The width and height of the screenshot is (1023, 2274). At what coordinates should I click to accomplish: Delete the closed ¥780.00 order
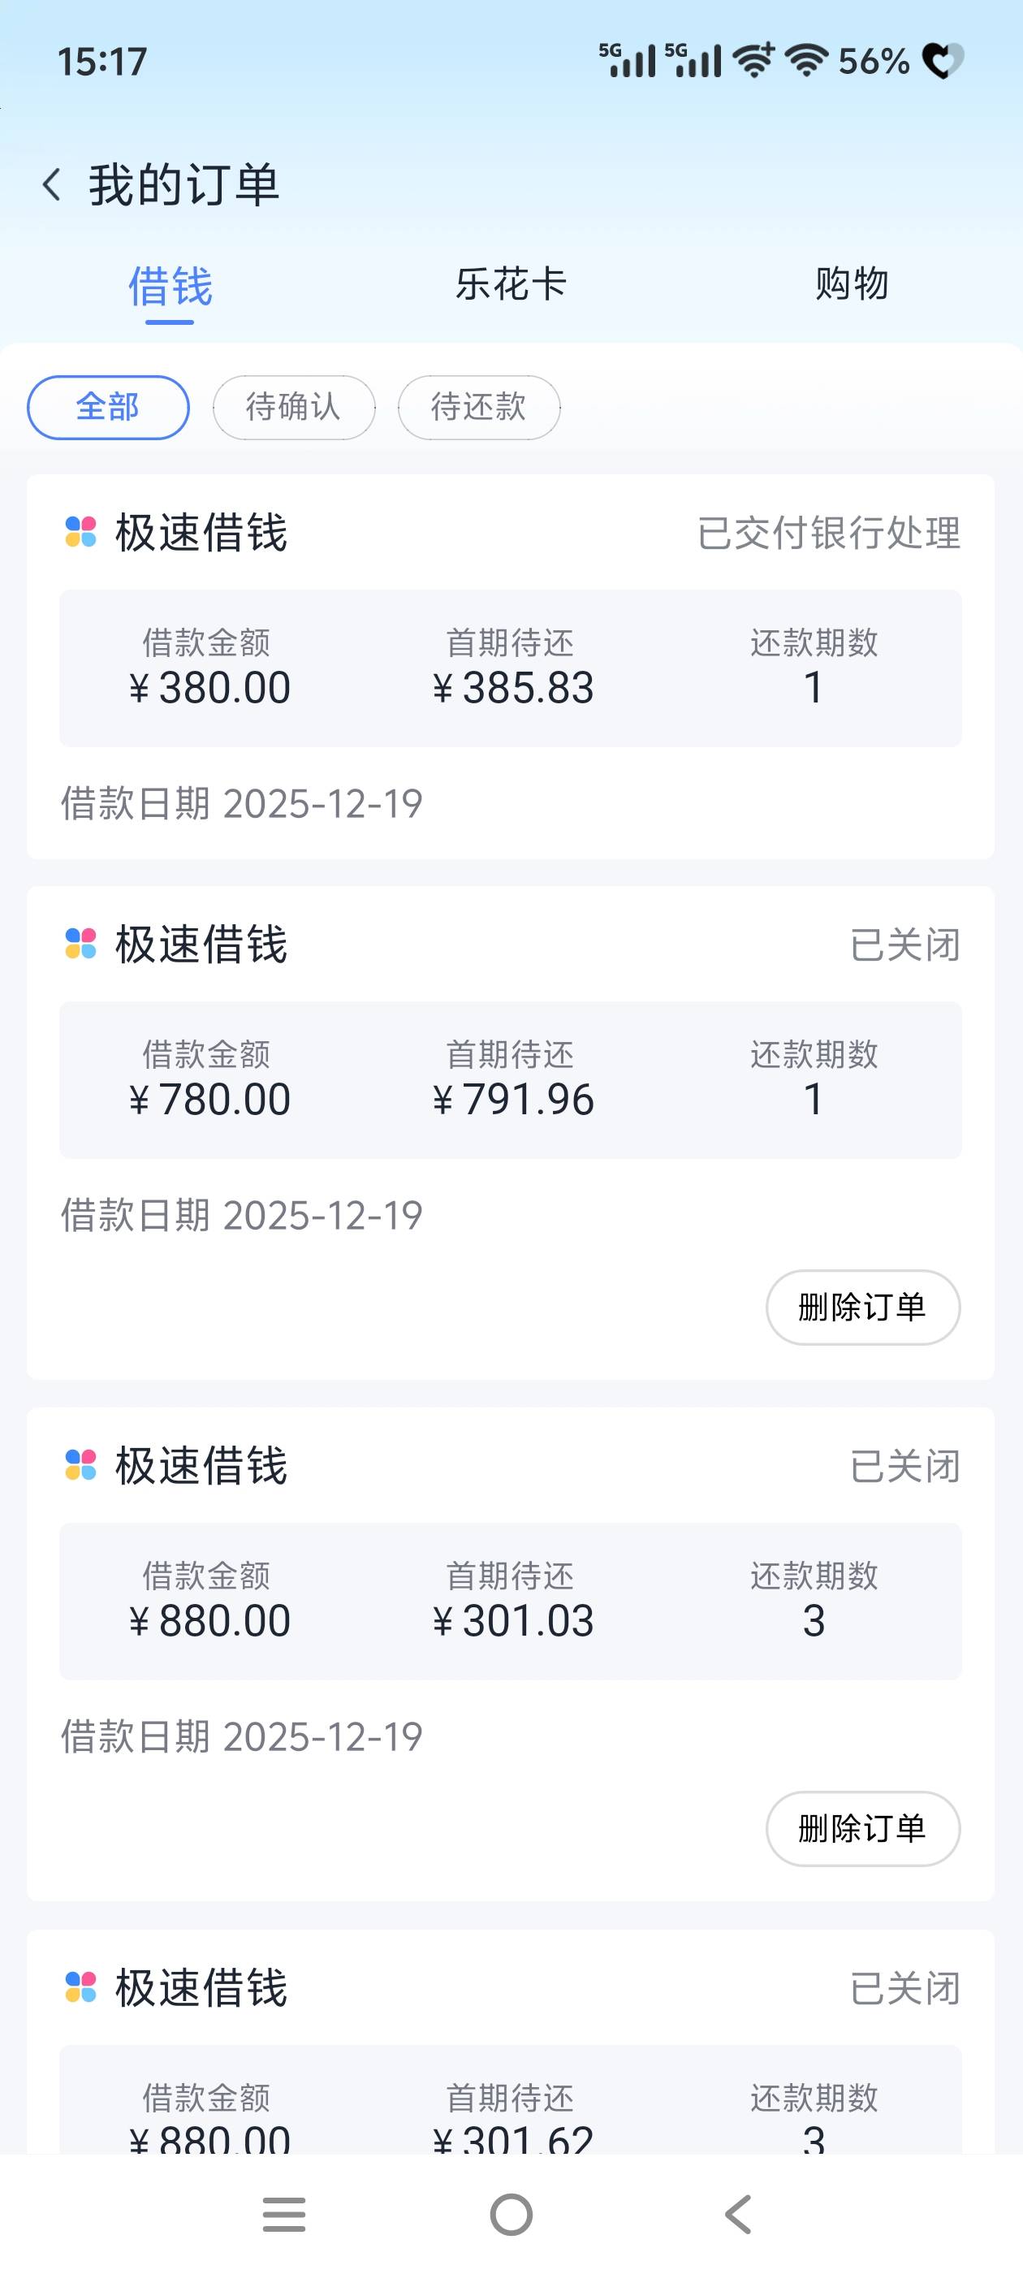pyautogui.click(x=862, y=1308)
